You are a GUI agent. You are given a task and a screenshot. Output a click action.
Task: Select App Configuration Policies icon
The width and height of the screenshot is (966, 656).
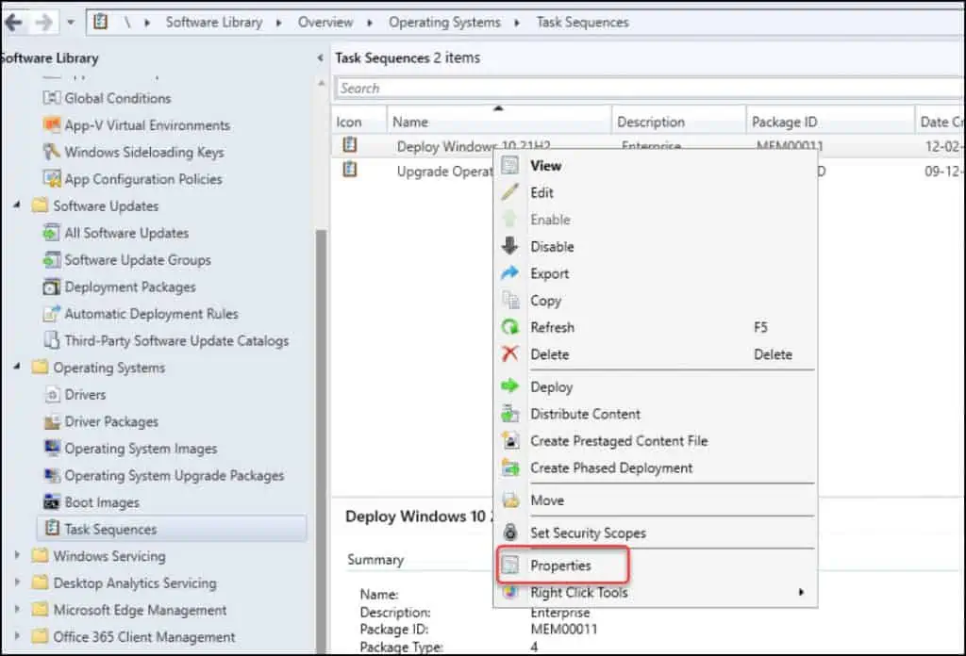tap(52, 179)
